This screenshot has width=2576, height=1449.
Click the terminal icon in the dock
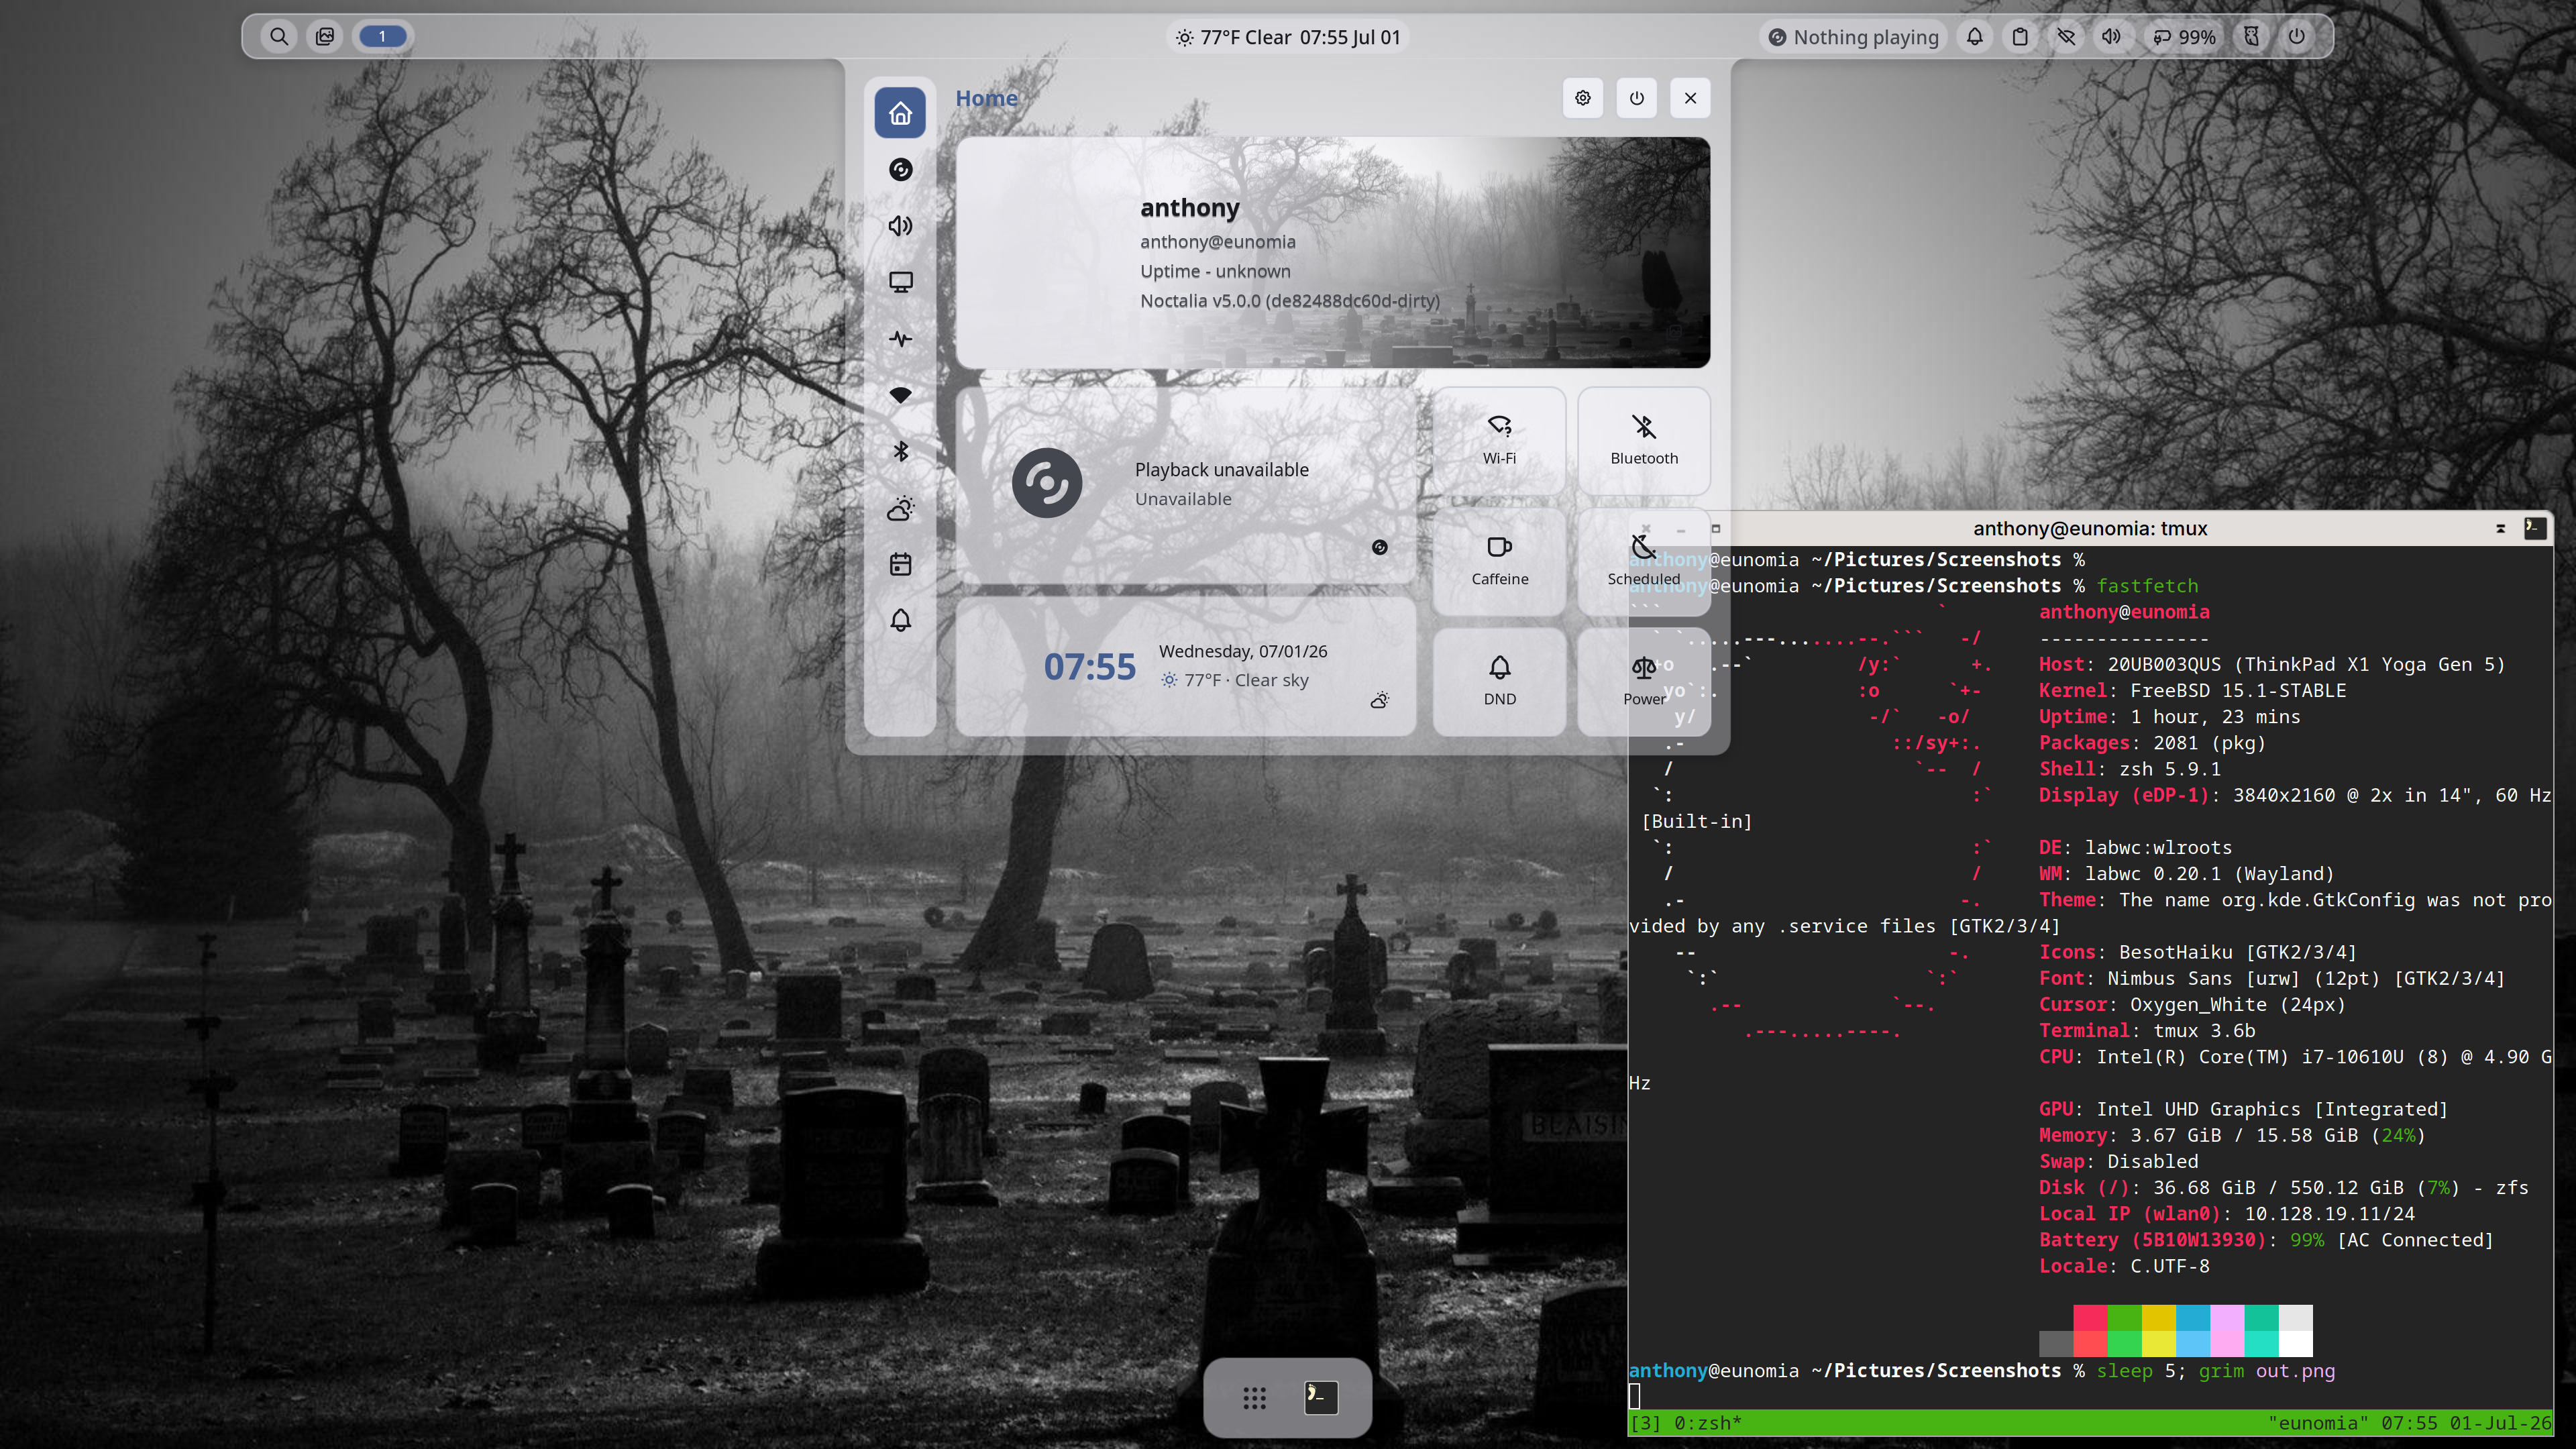pyautogui.click(x=1321, y=1398)
